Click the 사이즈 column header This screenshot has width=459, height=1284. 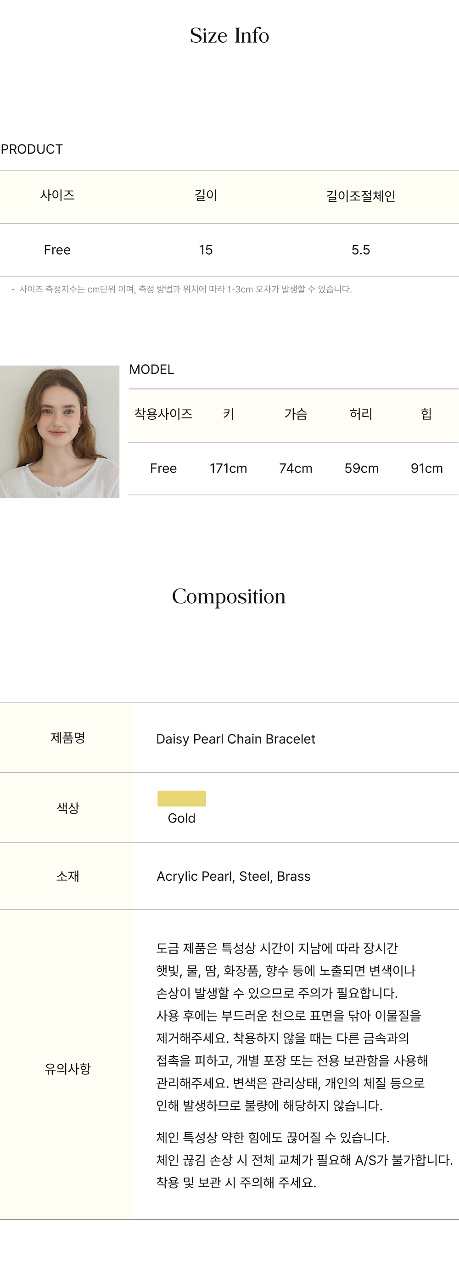point(57,195)
